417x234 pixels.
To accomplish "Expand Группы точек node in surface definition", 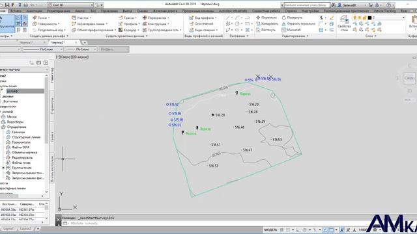I will coord(3,168).
